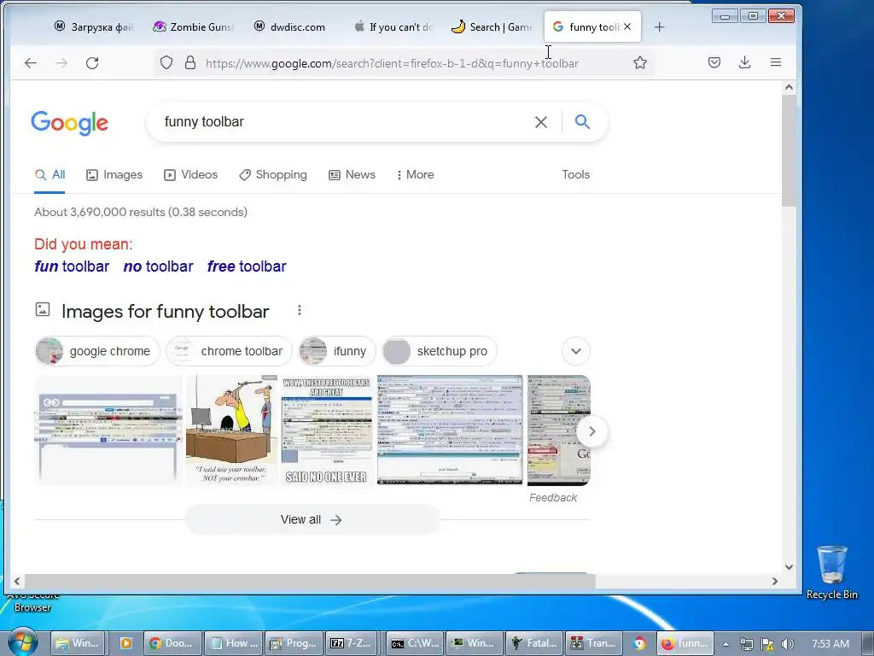
Task: Click View all images button
Action: pyautogui.click(x=312, y=520)
